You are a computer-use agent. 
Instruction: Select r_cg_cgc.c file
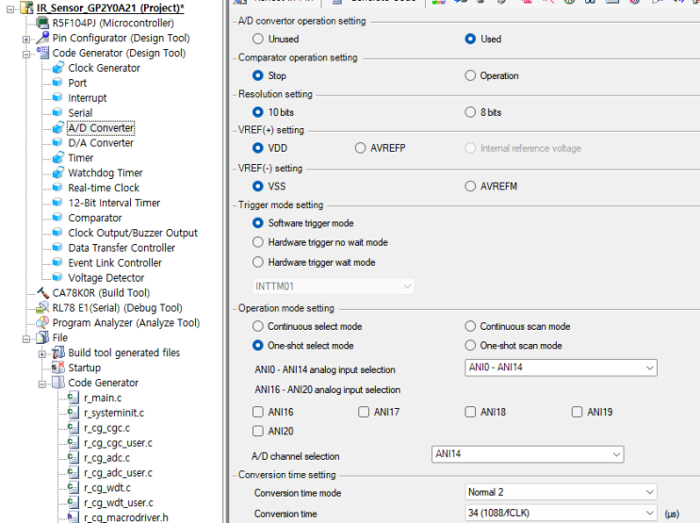[106, 428]
